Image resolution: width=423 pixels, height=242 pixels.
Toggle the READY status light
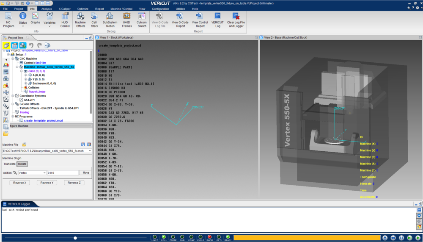click(x=228, y=238)
